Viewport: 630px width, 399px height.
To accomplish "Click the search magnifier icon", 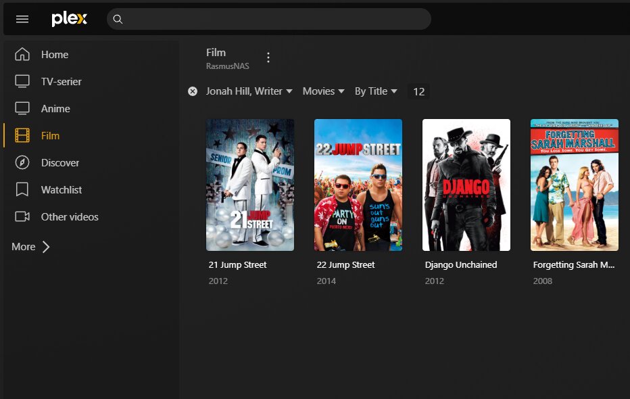I will click(x=118, y=19).
